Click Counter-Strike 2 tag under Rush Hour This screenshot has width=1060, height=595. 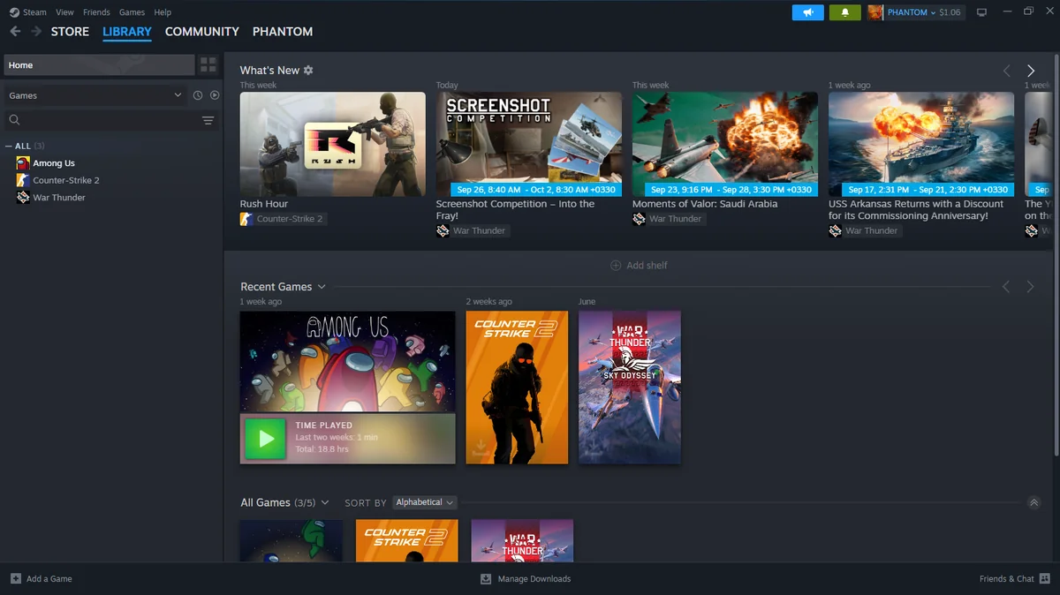click(x=283, y=219)
